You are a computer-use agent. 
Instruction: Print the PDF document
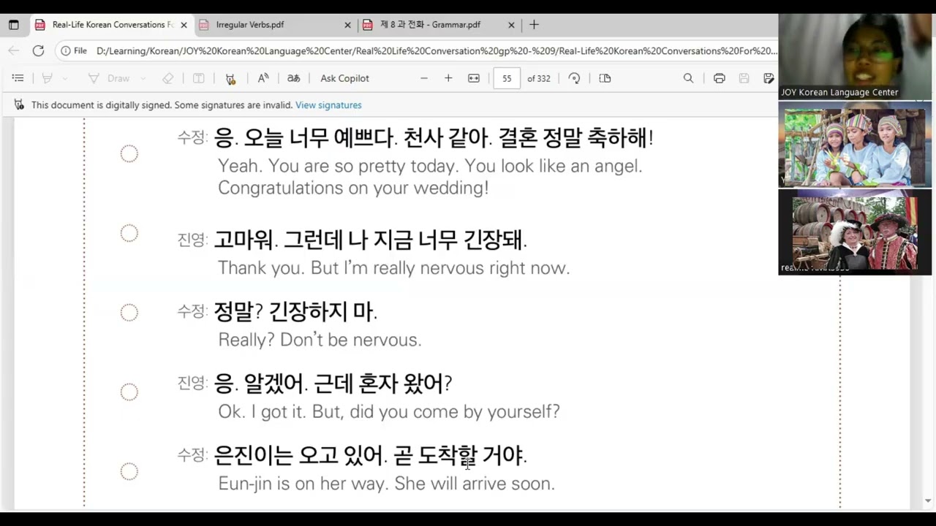click(x=720, y=78)
